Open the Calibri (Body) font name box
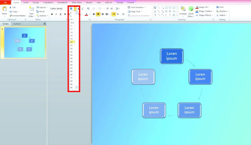Screen dimensions: 251x145 pyautogui.click(x=59, y=9)
